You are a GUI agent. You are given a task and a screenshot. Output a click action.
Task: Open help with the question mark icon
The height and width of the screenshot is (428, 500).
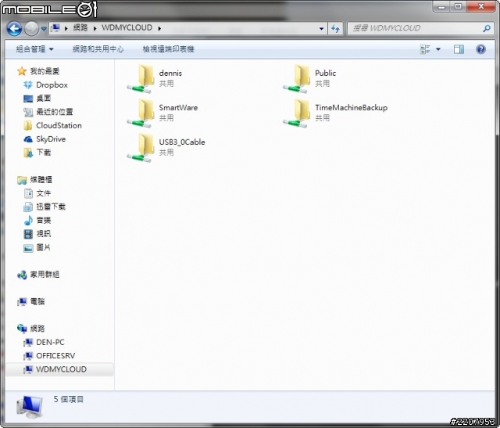point(480,49)
